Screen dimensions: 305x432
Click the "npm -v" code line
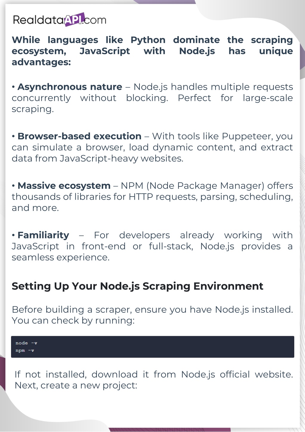coord(25,351)
